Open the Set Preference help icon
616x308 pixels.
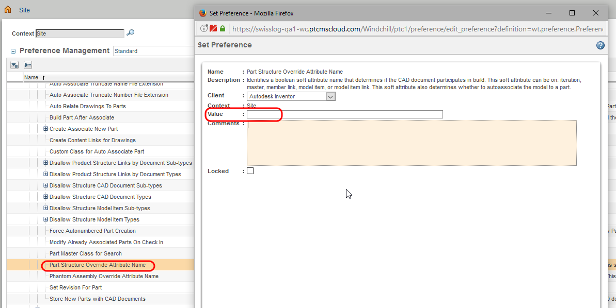(x=600, y=45)
